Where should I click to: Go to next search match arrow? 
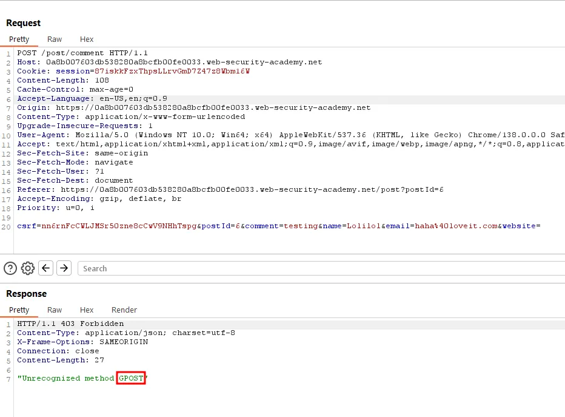64,268
